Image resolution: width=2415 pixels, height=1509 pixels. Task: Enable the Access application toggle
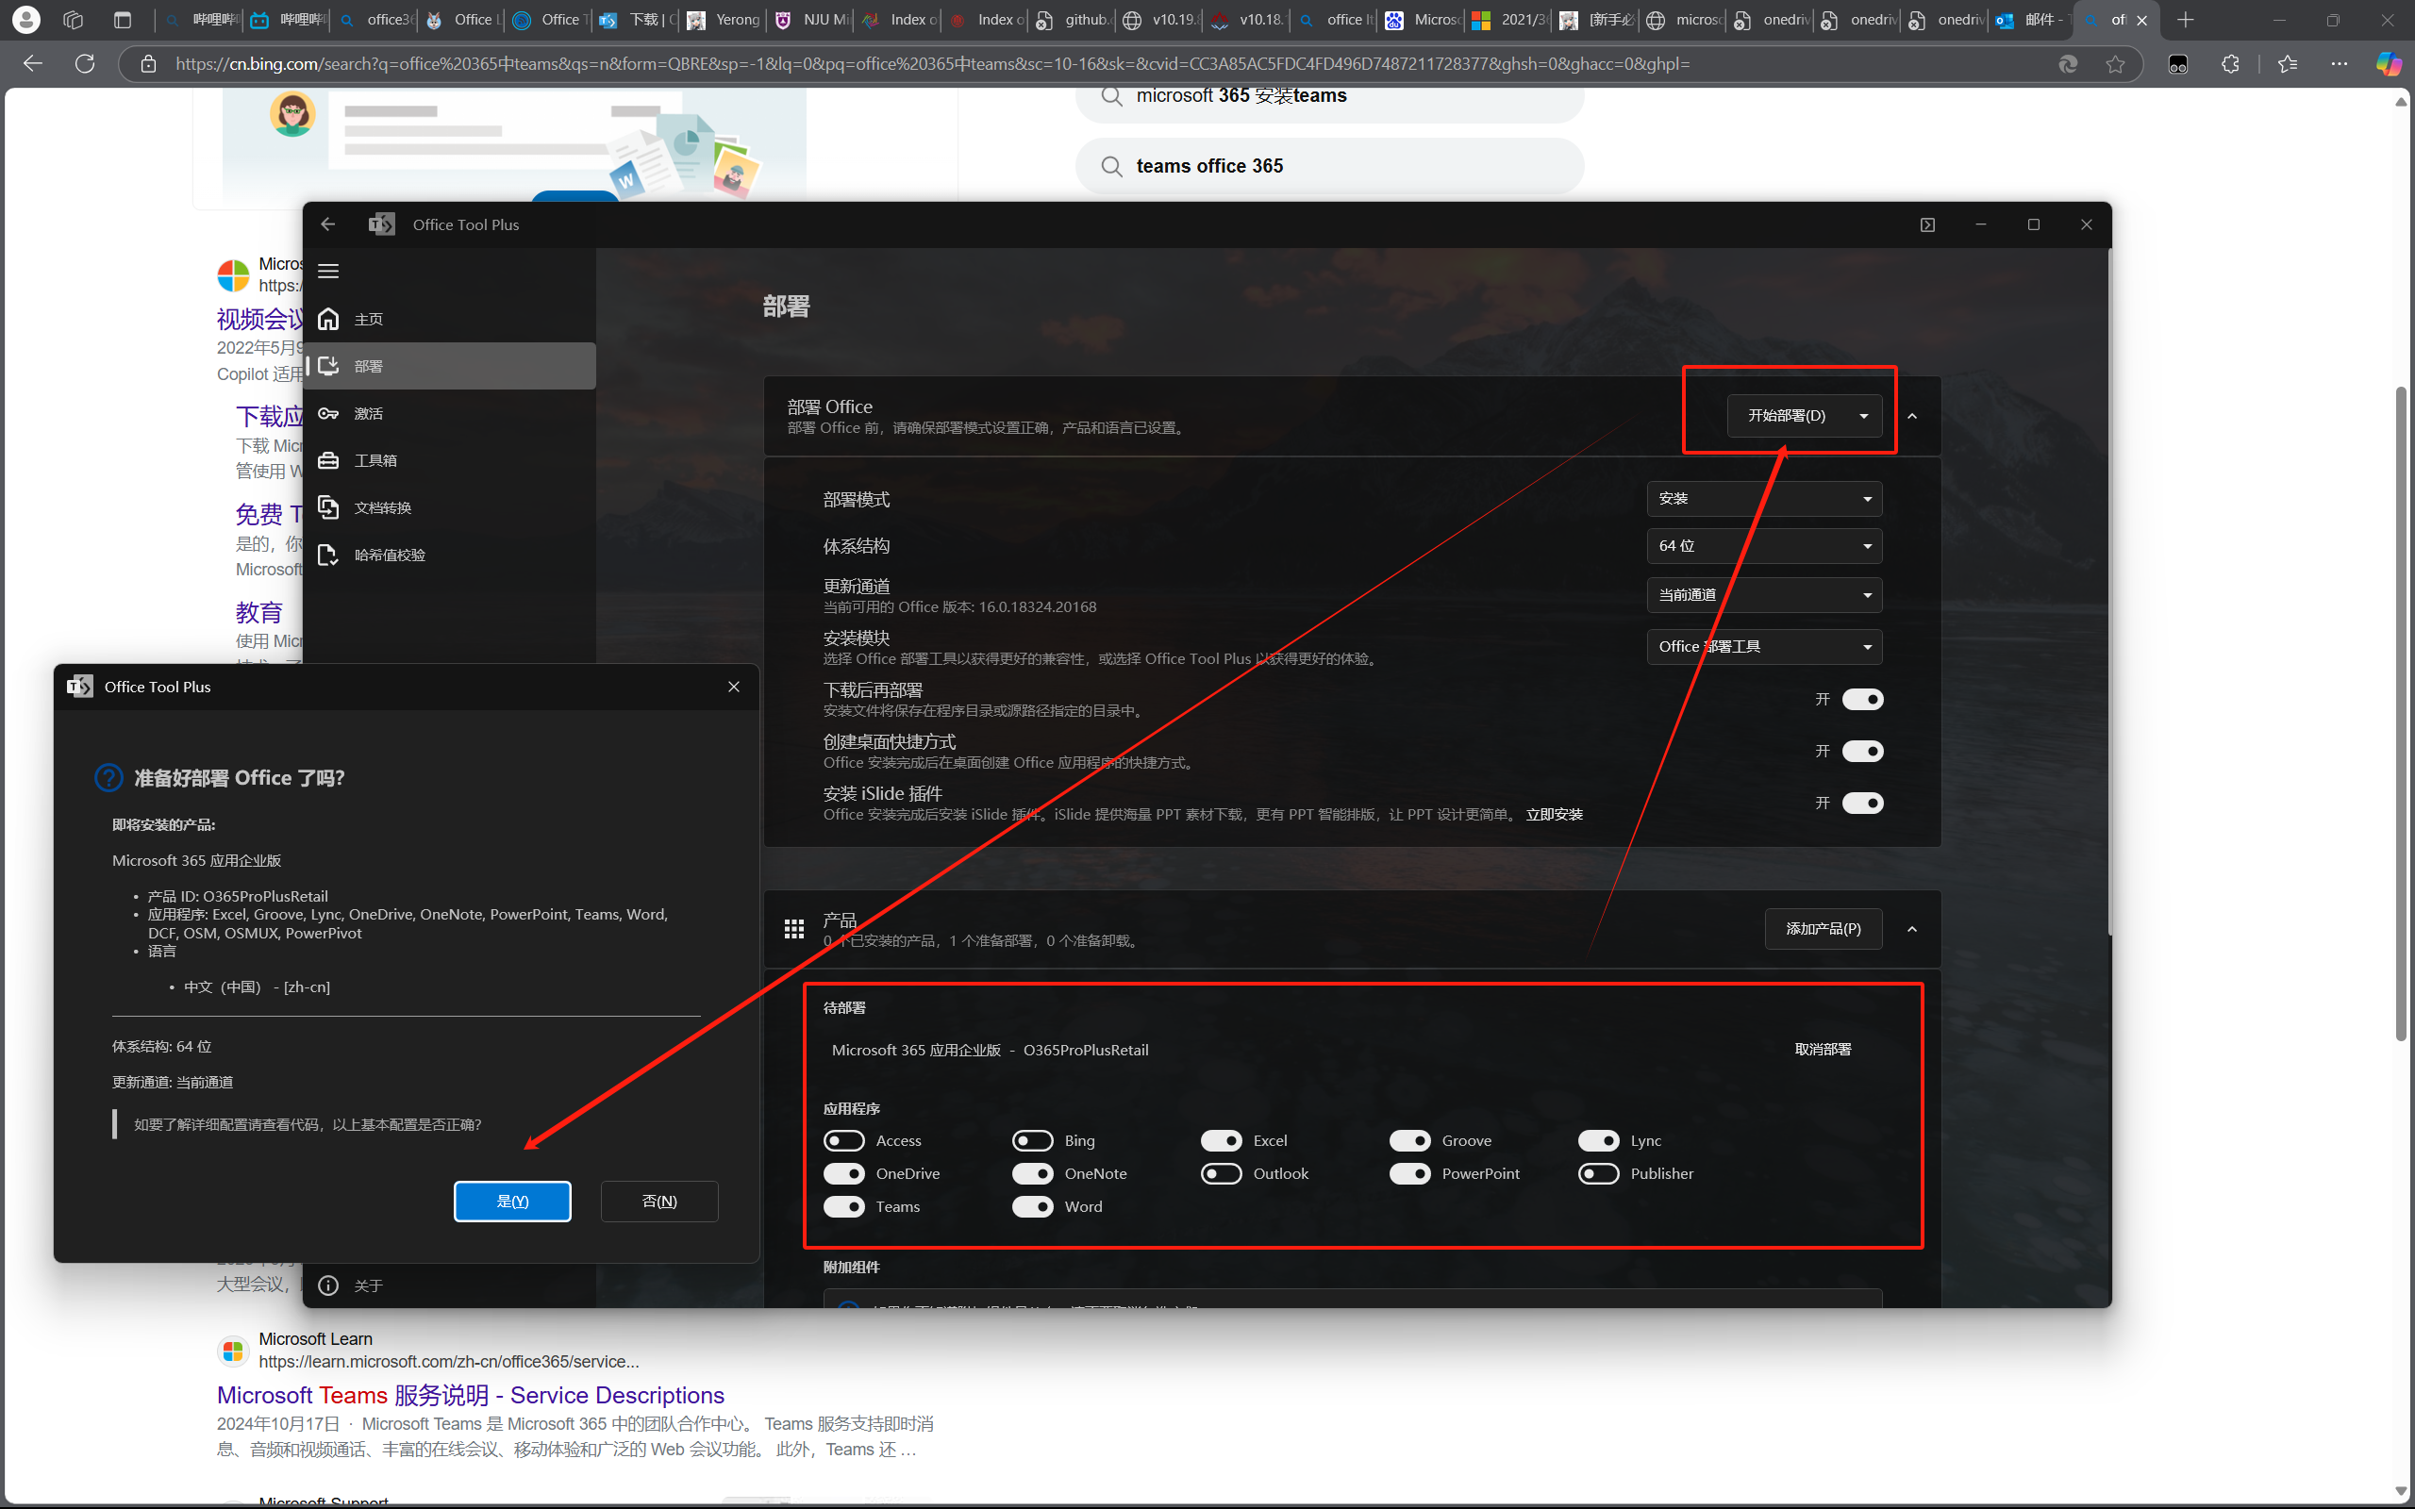(844, 1141)
